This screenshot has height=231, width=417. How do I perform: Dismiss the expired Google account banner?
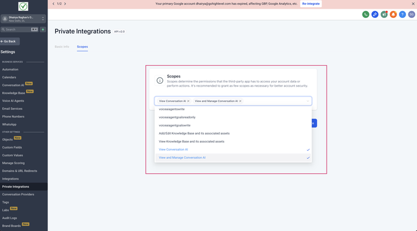[x=412, y=3]
